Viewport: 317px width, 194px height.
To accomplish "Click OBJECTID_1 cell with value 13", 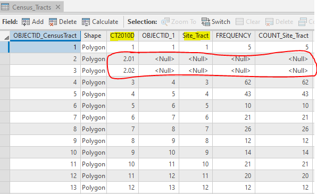I will tap(158, 188).
